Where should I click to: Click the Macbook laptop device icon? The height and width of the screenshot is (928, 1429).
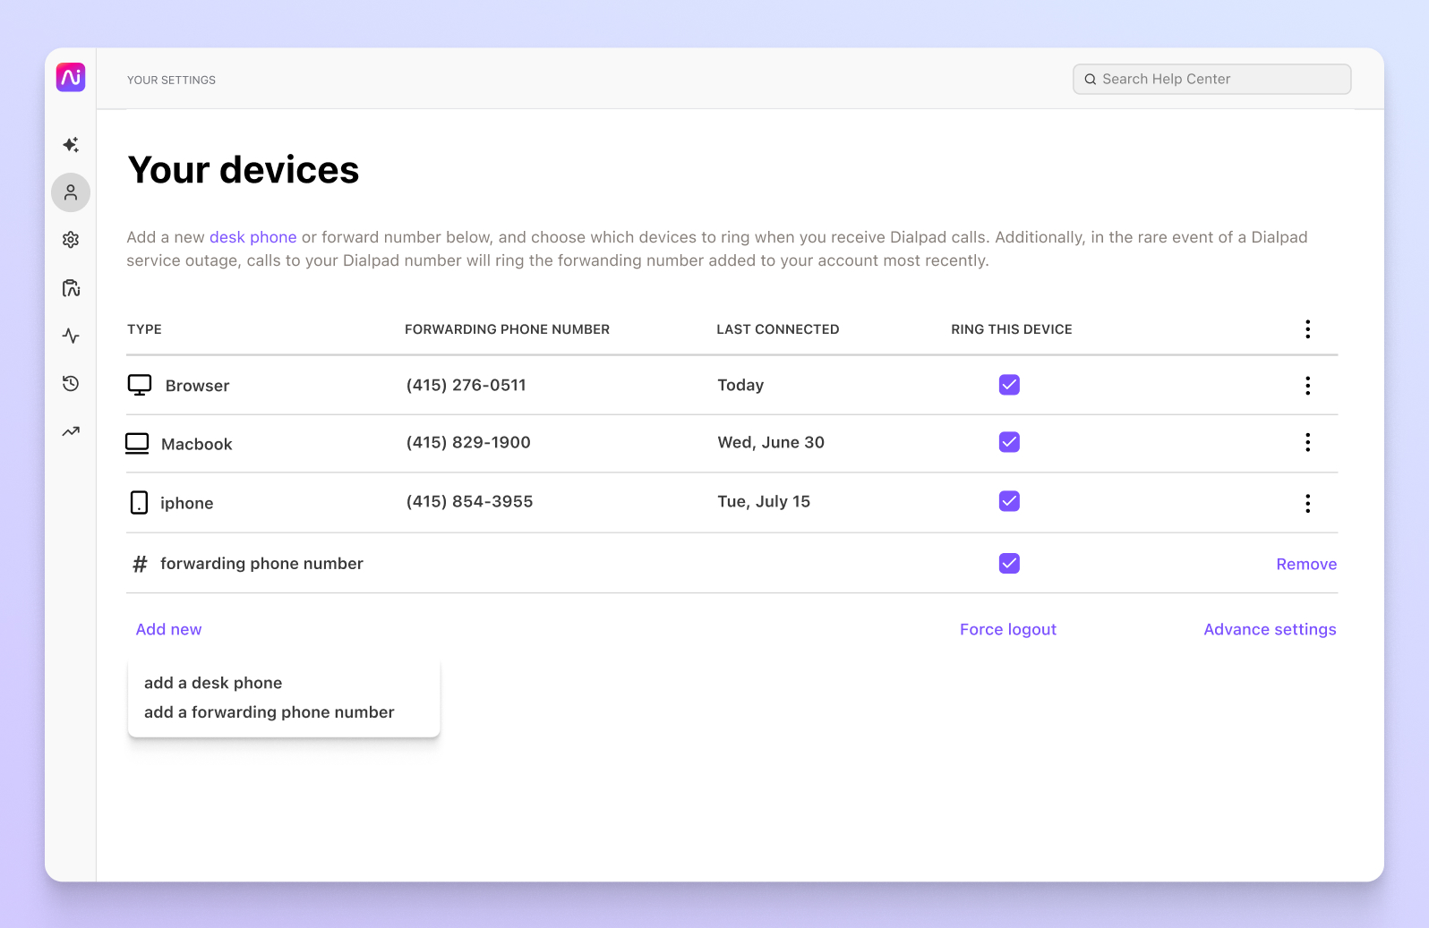[x=137, y=444]
